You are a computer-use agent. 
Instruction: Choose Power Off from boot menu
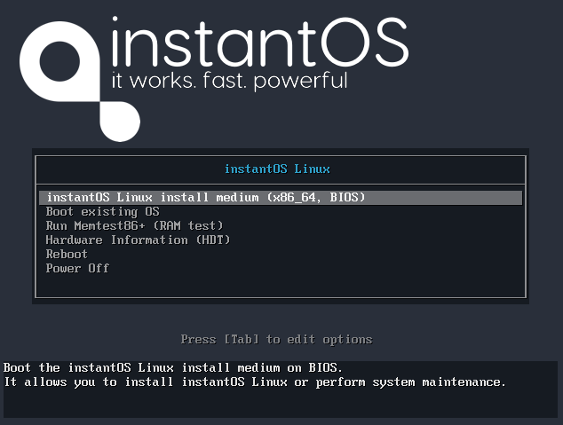77,268
